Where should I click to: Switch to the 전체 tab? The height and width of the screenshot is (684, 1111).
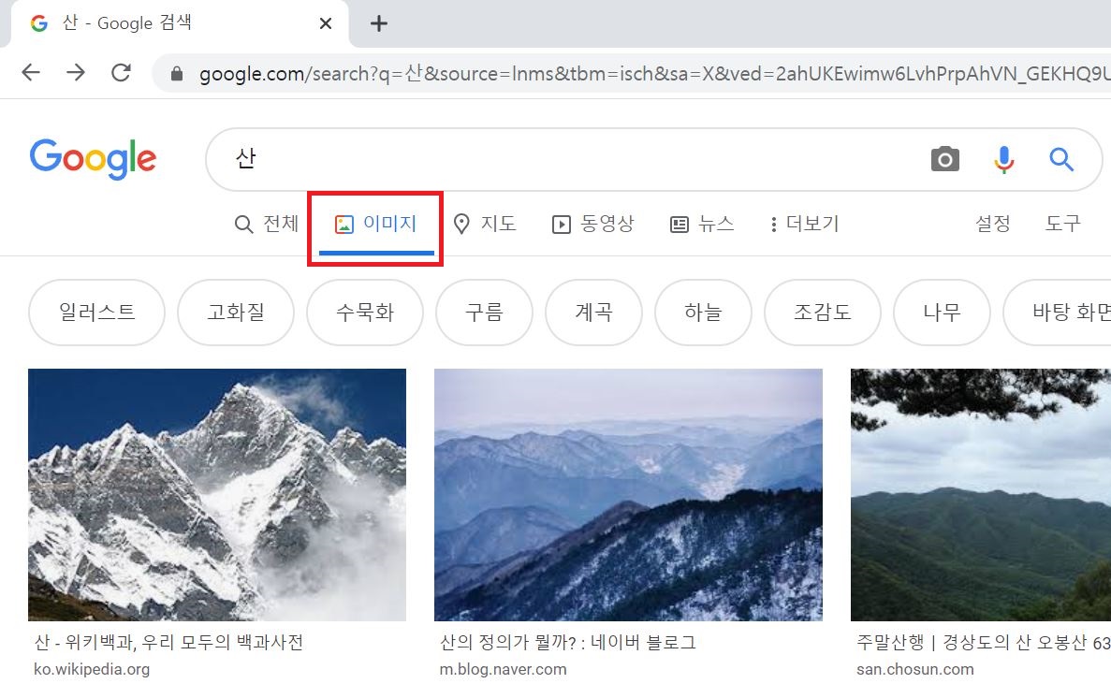267,224
